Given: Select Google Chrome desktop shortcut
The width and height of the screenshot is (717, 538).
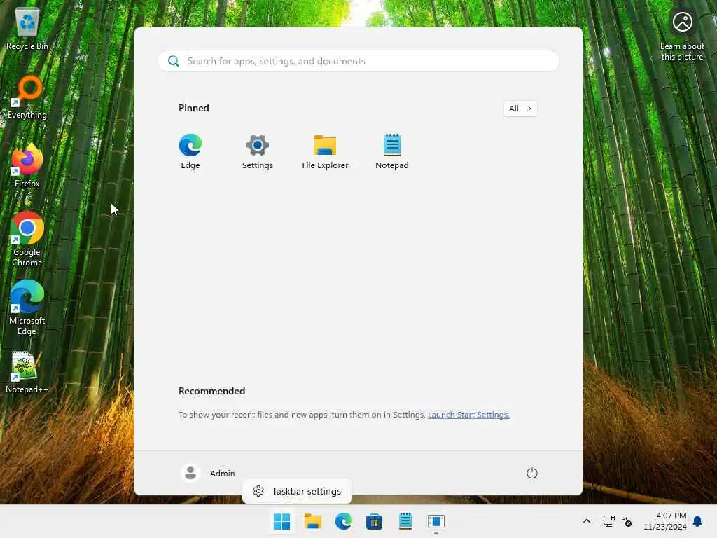Looking at the screenshot, I should 27,239.
